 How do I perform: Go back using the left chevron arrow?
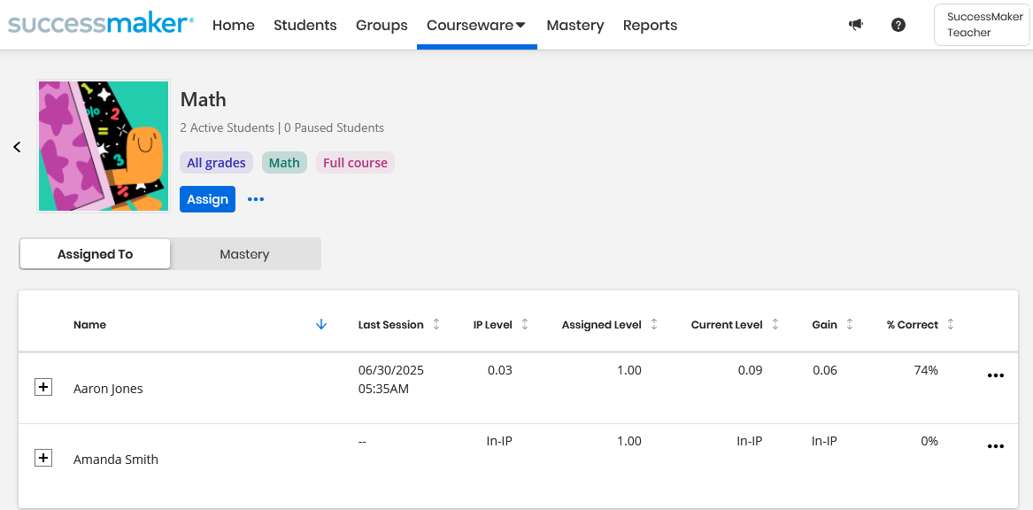click(17, 147)
